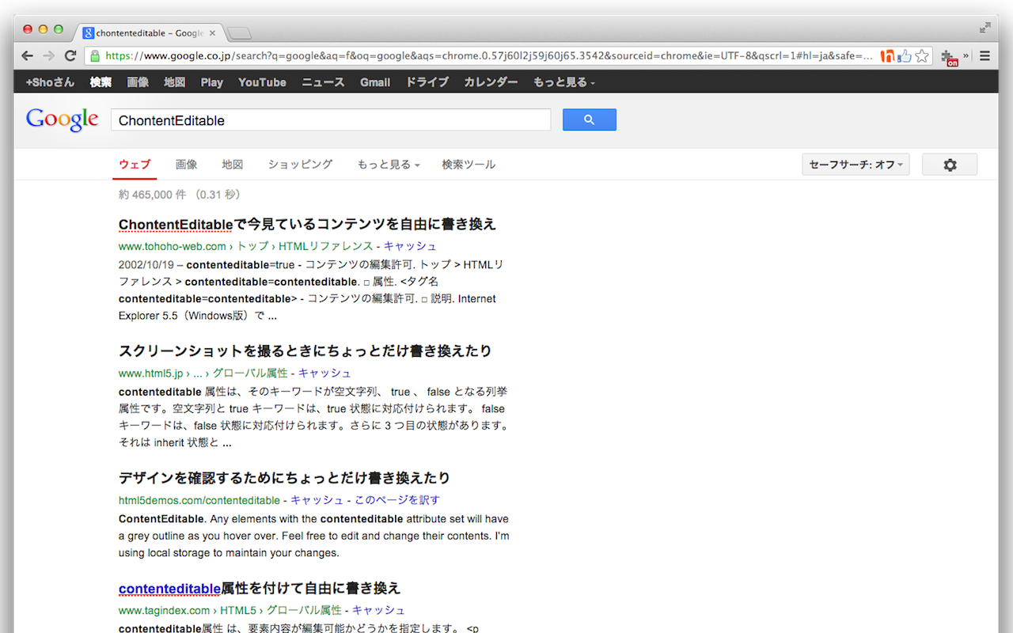The height and width of the screenshot is (633, 1013).
Task: Click the browser forward arrow
Action: pyautogui.click(x=48, y=55)
